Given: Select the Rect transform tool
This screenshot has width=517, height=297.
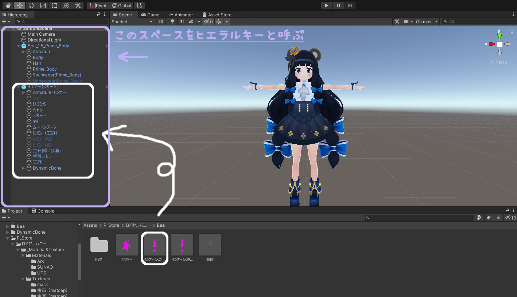Looking at the screenshot, I should point(54,5).
